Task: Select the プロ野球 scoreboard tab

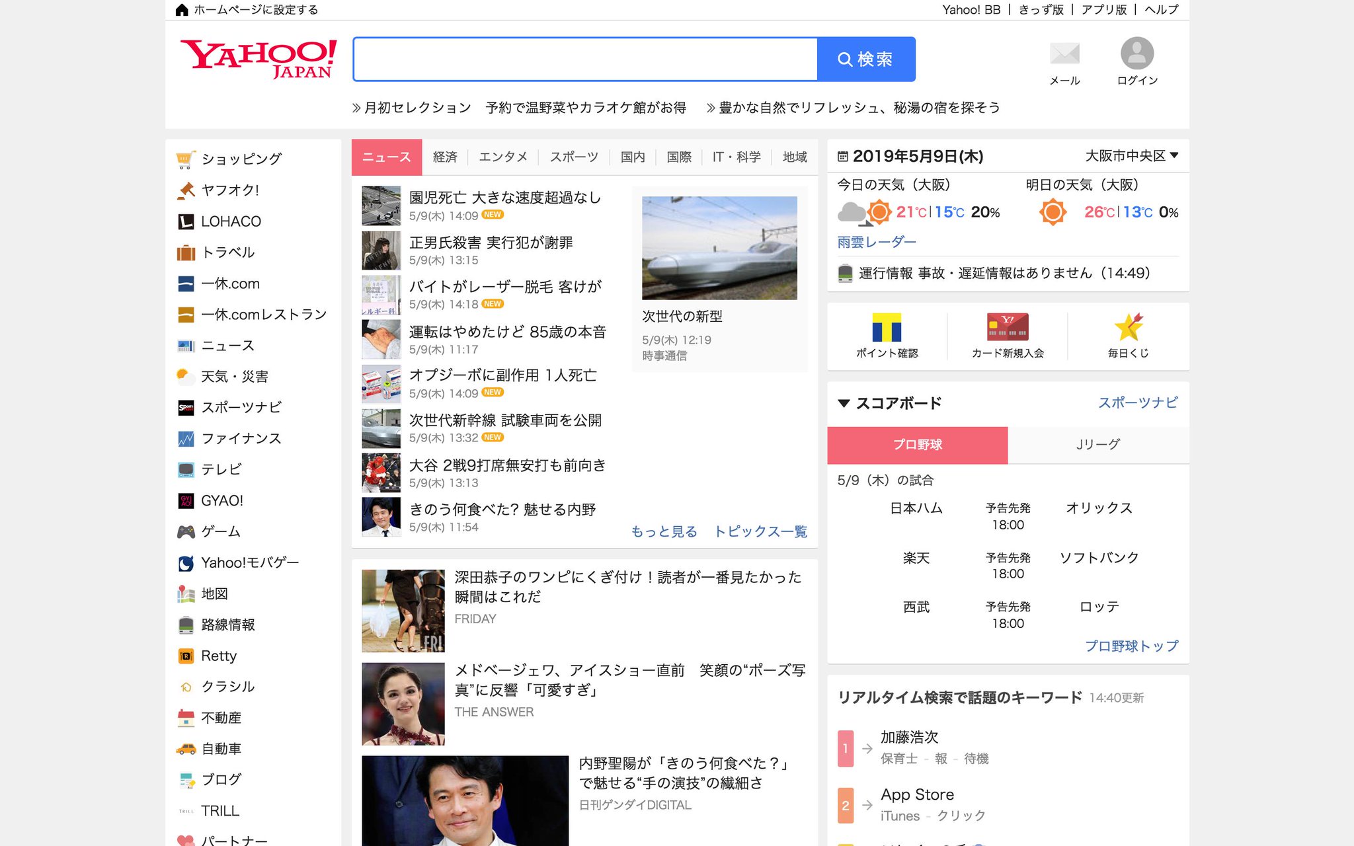Action: [918, 445]
